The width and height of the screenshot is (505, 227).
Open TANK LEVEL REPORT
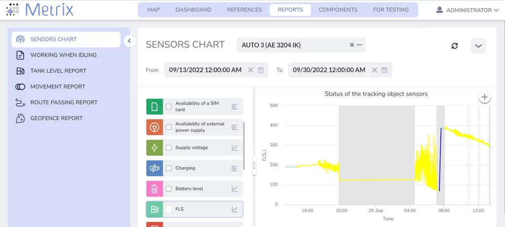[x=58, y=71]
